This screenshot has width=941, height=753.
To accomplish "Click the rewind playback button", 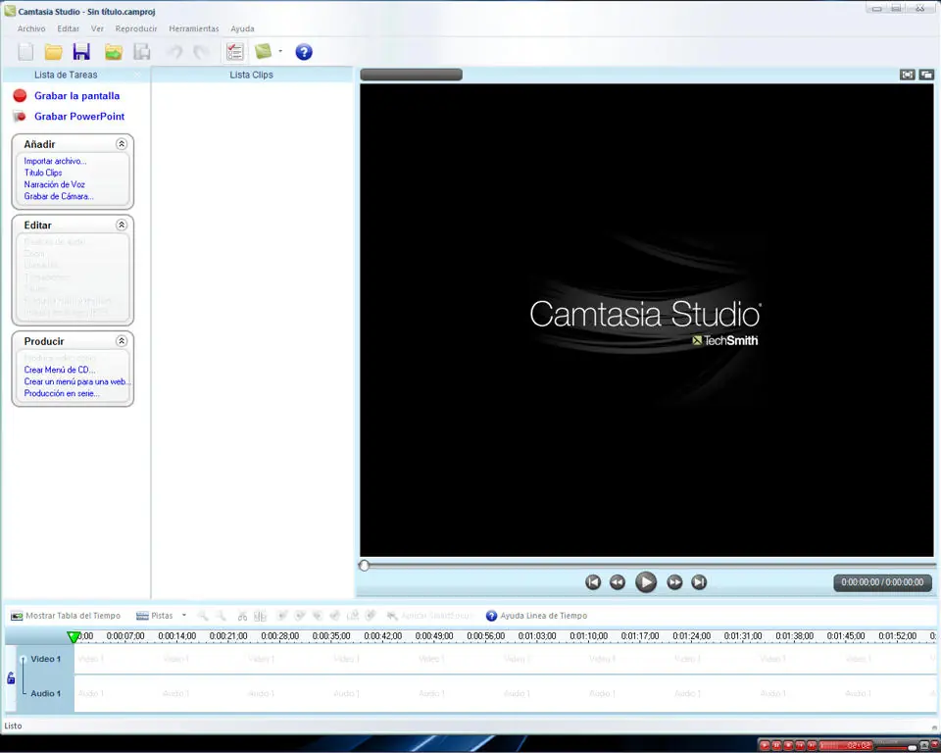I will pos(617,581).
